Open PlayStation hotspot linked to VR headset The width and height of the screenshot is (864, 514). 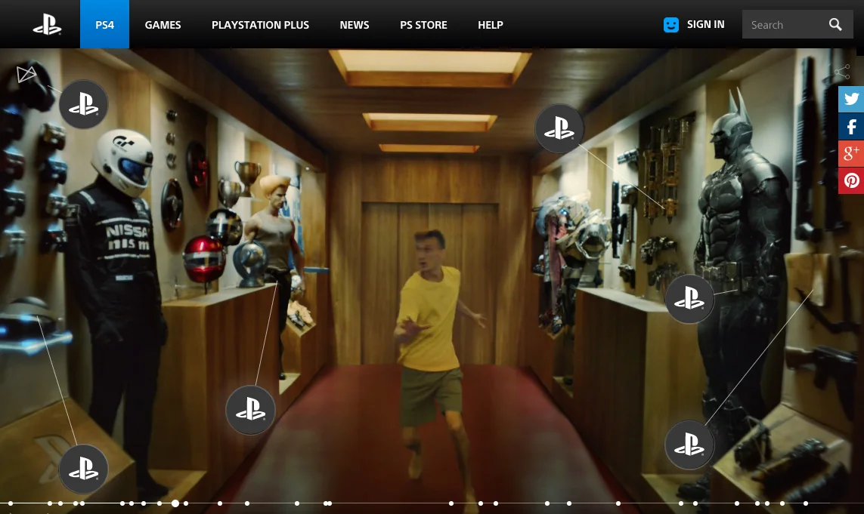pos(84,469)
